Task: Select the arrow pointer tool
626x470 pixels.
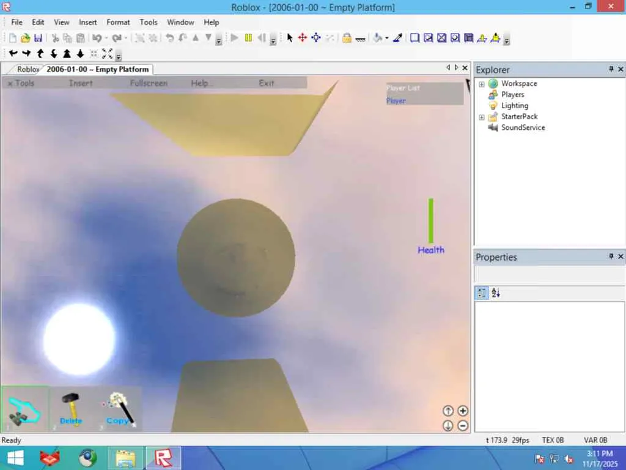Action: pyautogui.click(x=290, y=38)
